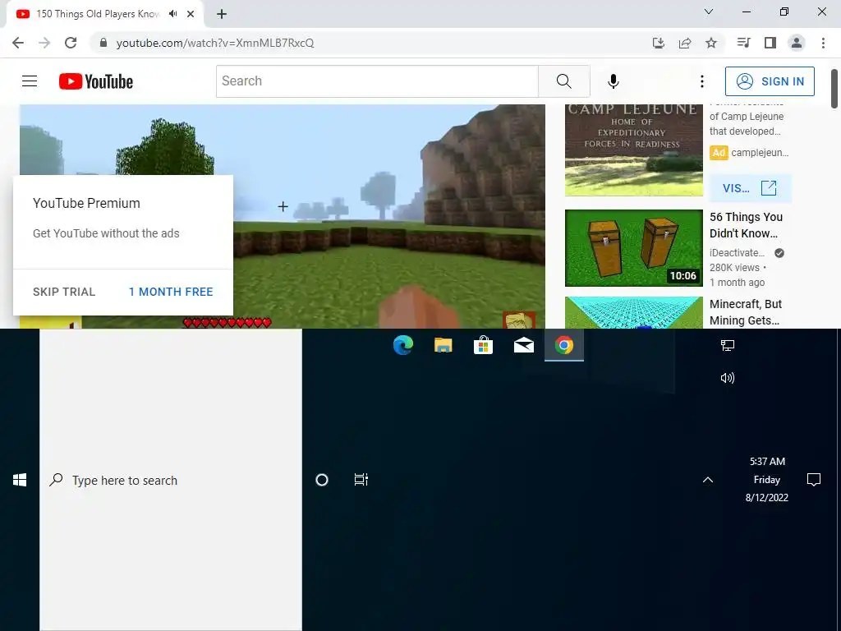Click the iDeactivate... channel name
Viewport: 841px width, 631px height.
tap(737, 253)
